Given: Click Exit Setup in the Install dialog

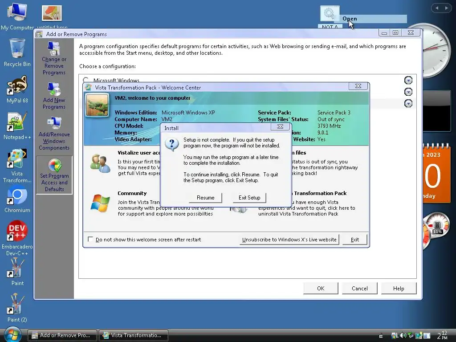Looking at the screenshot, I should [249, 198].
